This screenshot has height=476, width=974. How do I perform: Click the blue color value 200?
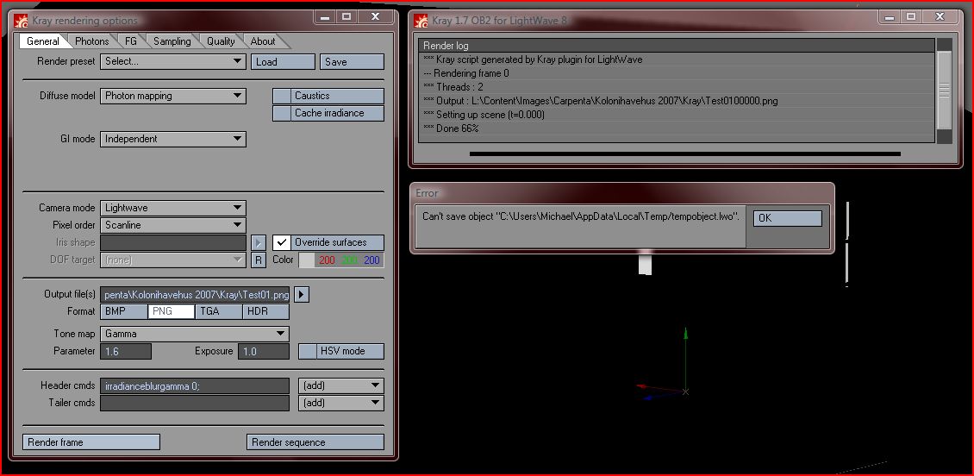371,260
